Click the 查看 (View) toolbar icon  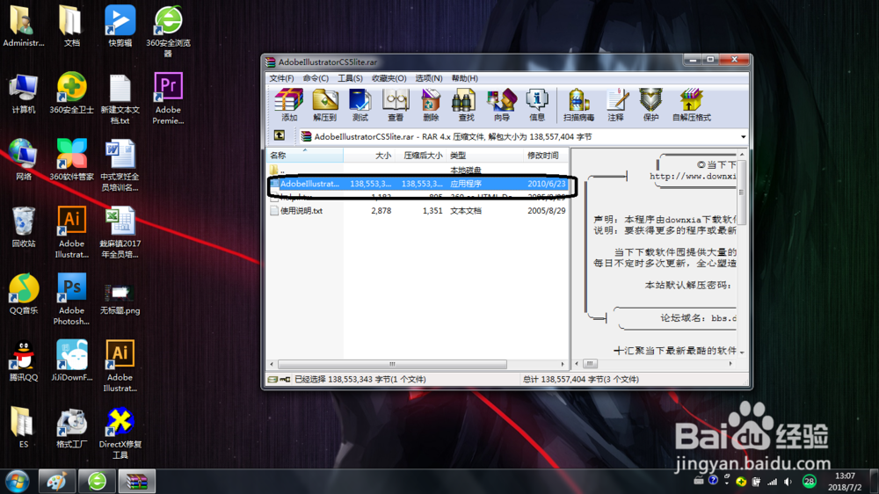[x=396, y=105]
